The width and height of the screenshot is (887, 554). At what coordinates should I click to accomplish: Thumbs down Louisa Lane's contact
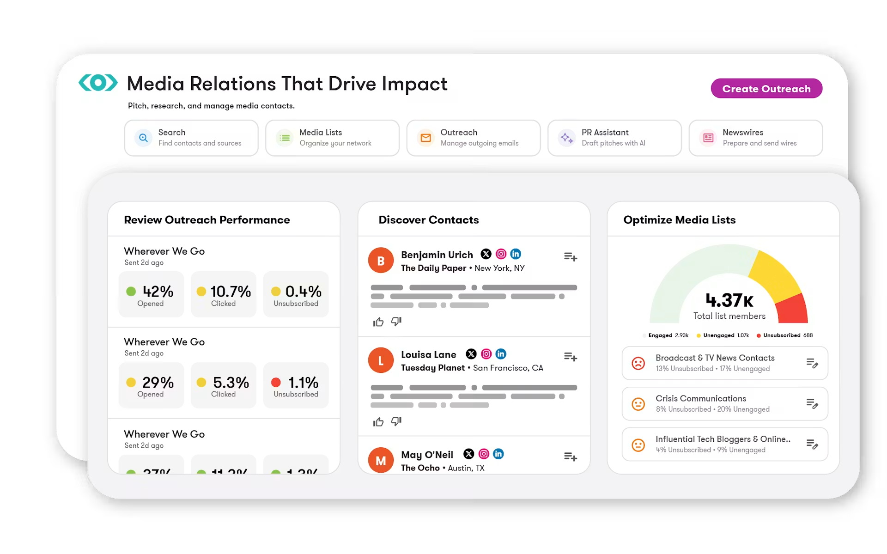coord(396,421)
